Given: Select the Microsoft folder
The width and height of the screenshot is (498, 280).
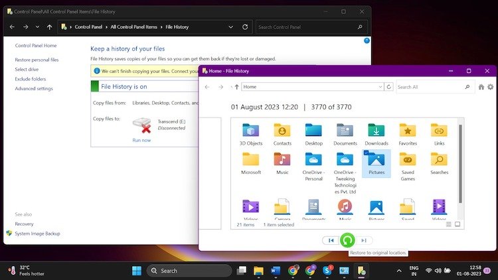Looking at the screenshot, I should [250, 163].
